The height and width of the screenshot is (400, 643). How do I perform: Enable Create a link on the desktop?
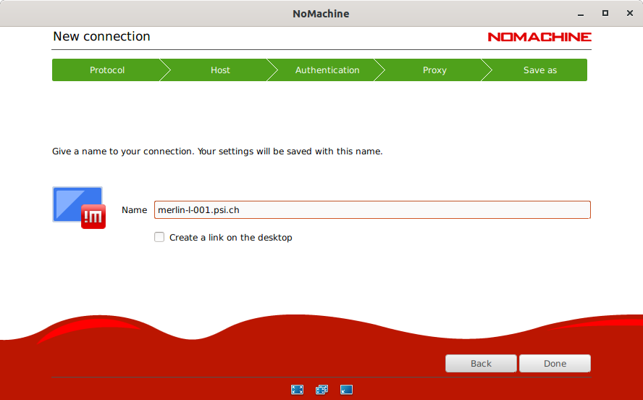tap(159, 237)
